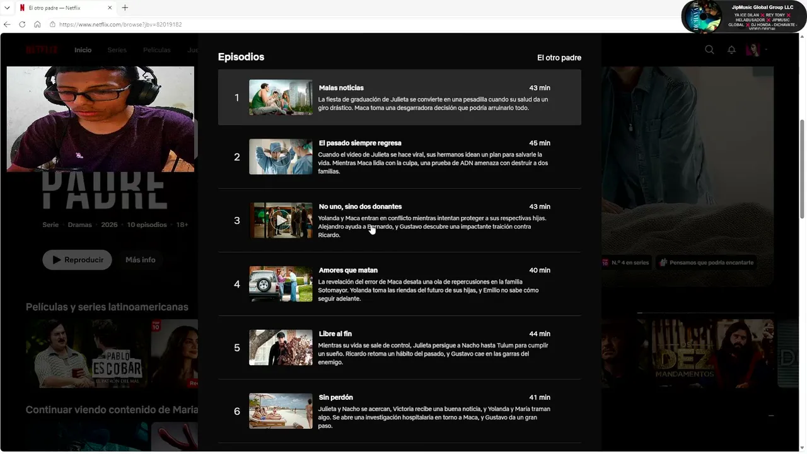The width and height of the screenshot is (807, 454).
Task: Click episode number 1 in the list
Action: 237,98
